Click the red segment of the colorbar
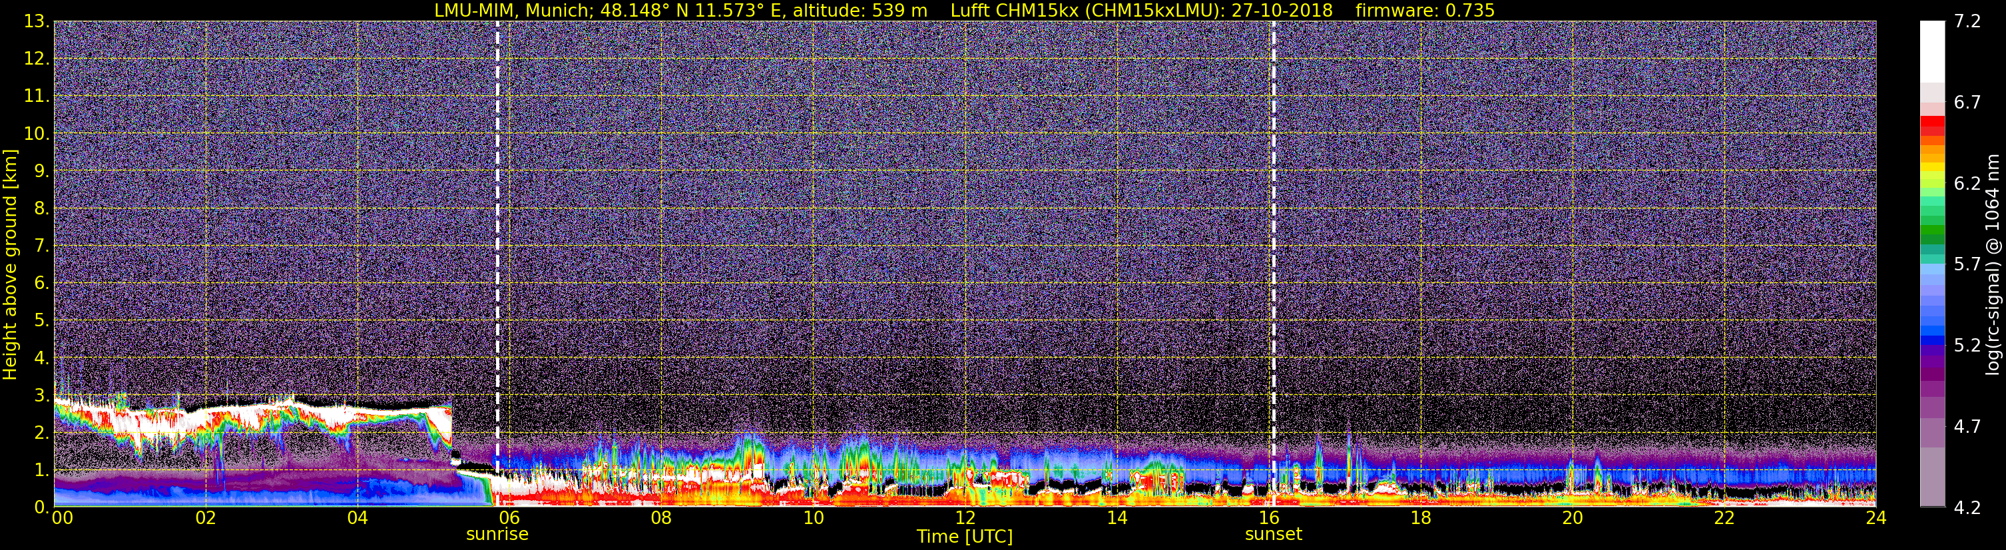The width and height of the screenshot is (2006, 550). tap(1932, 125)
